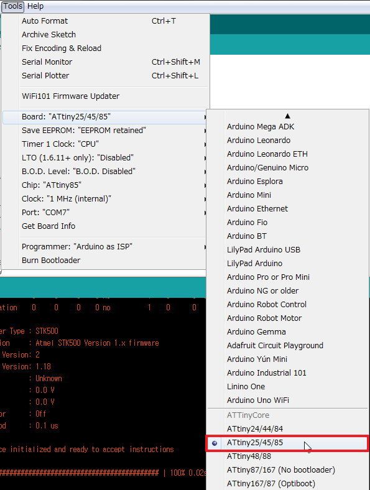The width and height of the screenshot is (370, 490).
Task: Click the selected ATtiny25/45/85 radio entry
Action: 288,443
